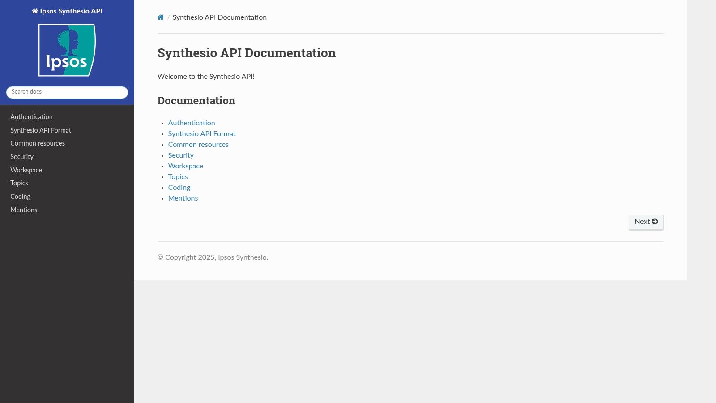Select Workspace in the sidebar navigation

26,170
